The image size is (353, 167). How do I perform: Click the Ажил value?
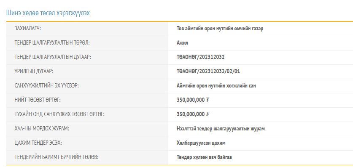(182, 43)
